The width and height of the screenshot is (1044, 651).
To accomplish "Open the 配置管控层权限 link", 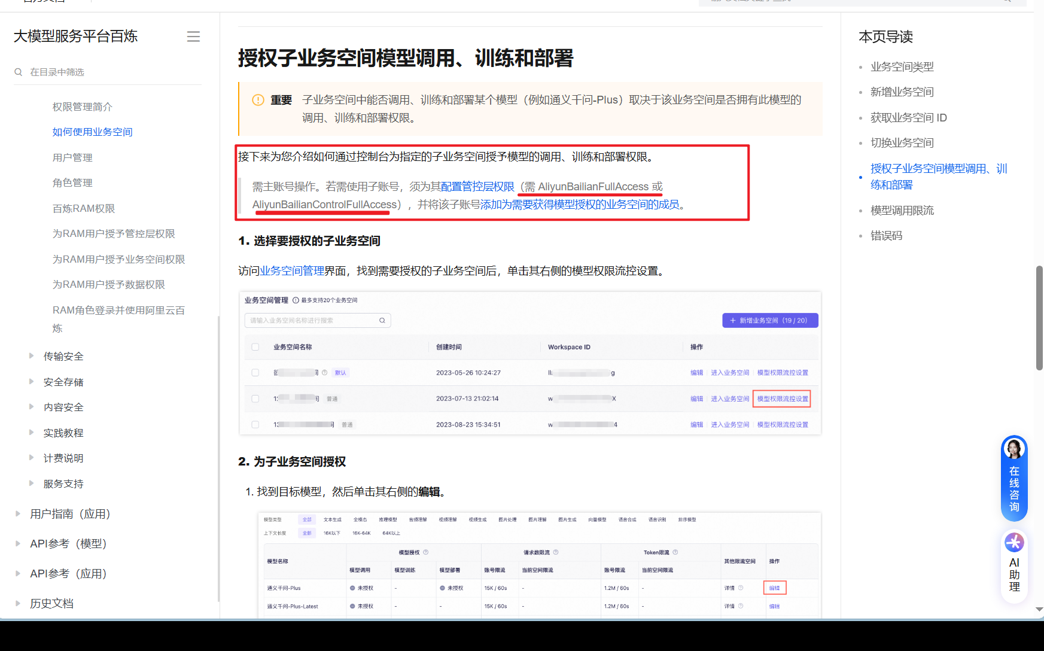I will 477,187.
